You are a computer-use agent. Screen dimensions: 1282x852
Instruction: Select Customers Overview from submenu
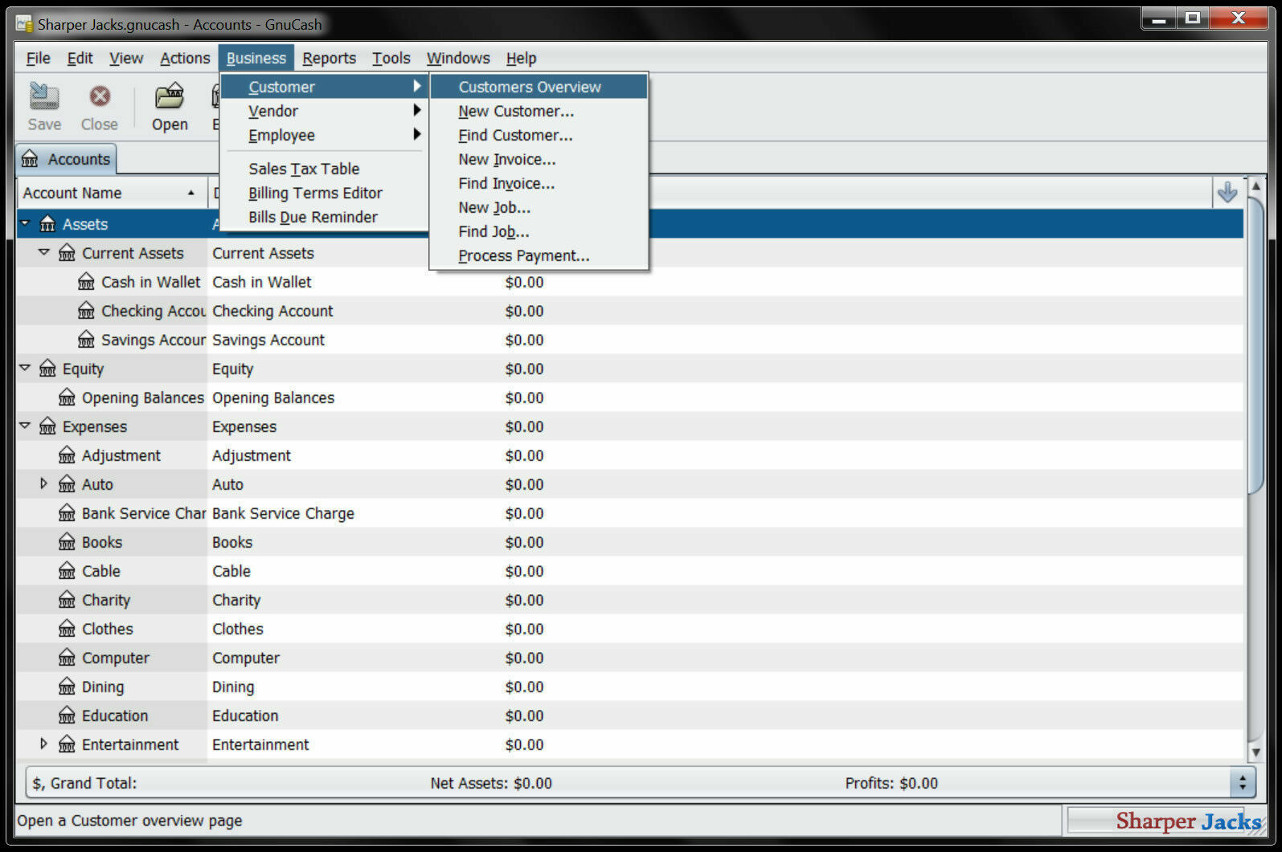tap(539, 87)
